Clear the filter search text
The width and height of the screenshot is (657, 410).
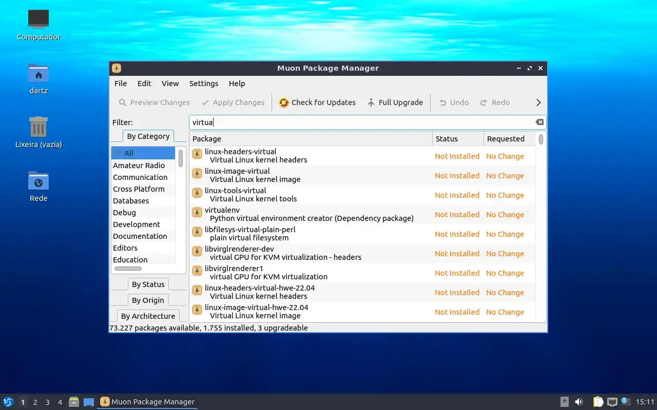pos(539,122)
